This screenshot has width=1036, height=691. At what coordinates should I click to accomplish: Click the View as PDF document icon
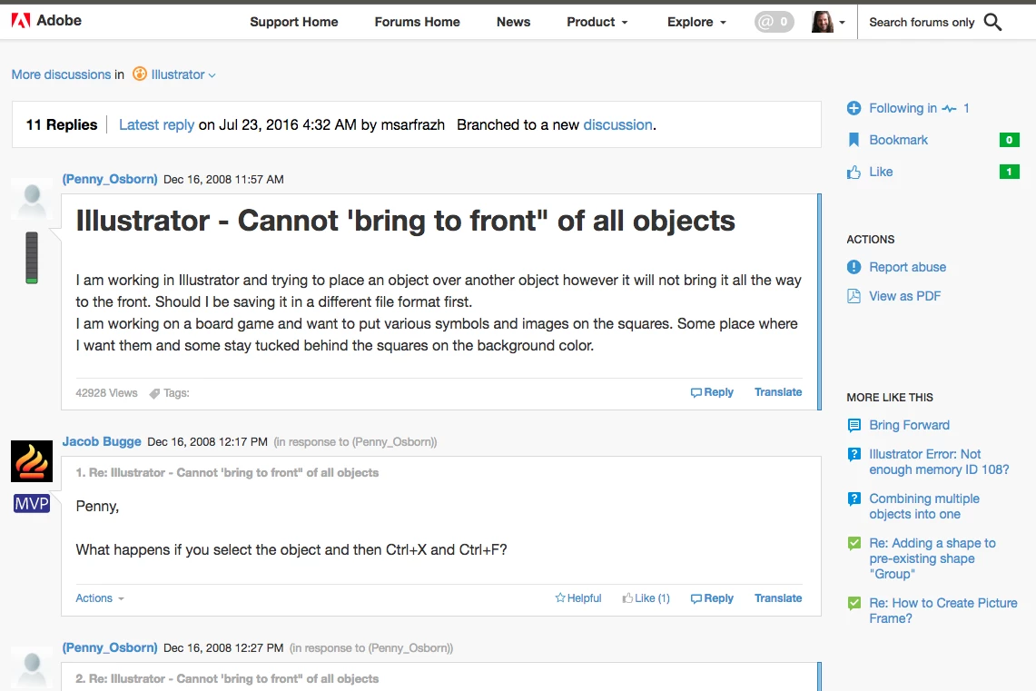coord(853,296)
